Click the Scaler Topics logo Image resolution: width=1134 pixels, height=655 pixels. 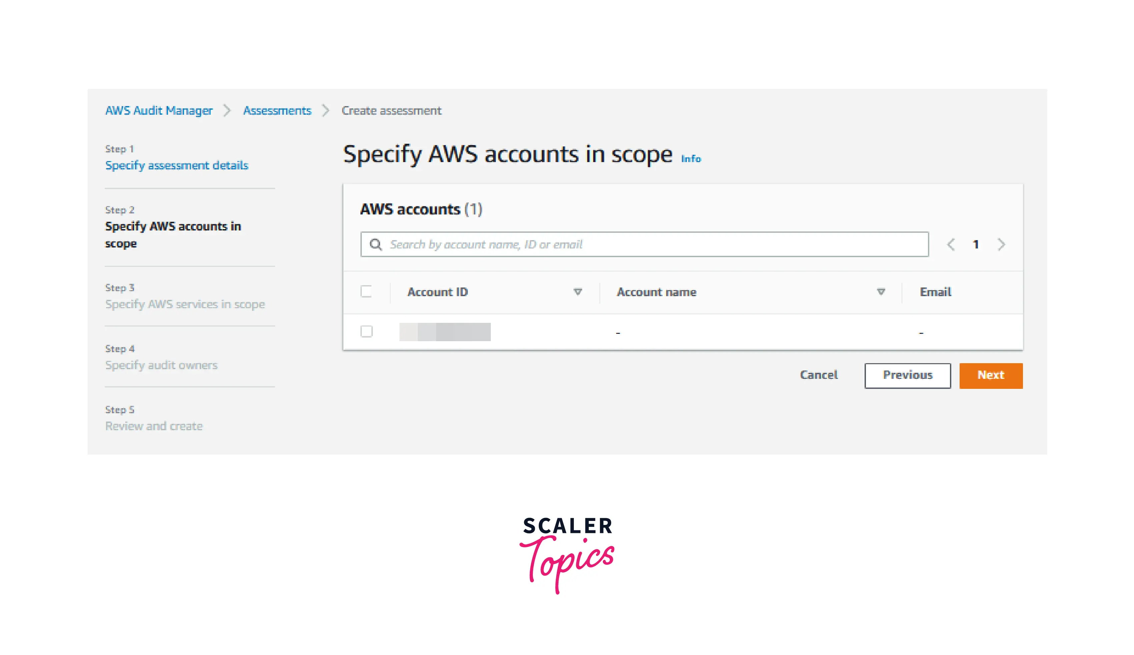click(567, 555)
